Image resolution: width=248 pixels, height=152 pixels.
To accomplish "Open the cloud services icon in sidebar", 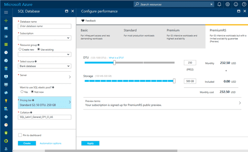I will coord(6,93).
